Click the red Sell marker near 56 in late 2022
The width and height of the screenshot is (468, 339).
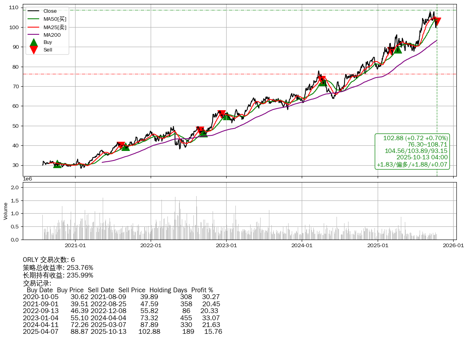click(222, 114)
